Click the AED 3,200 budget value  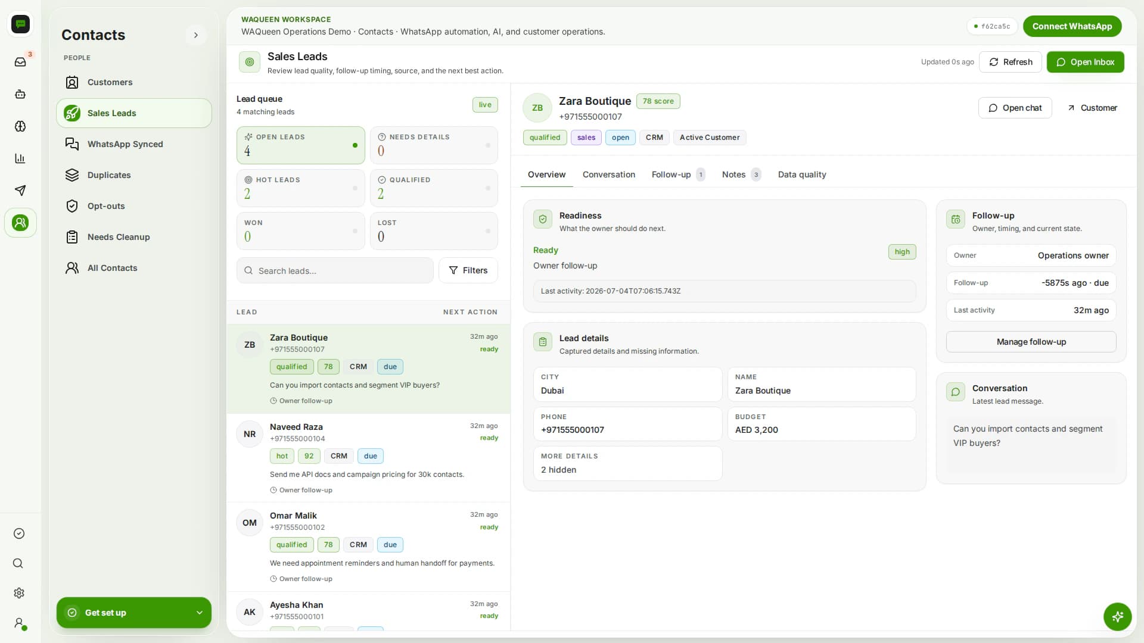coord(757,430)
